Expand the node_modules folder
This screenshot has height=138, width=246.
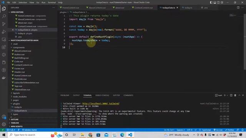coord(33,97)
